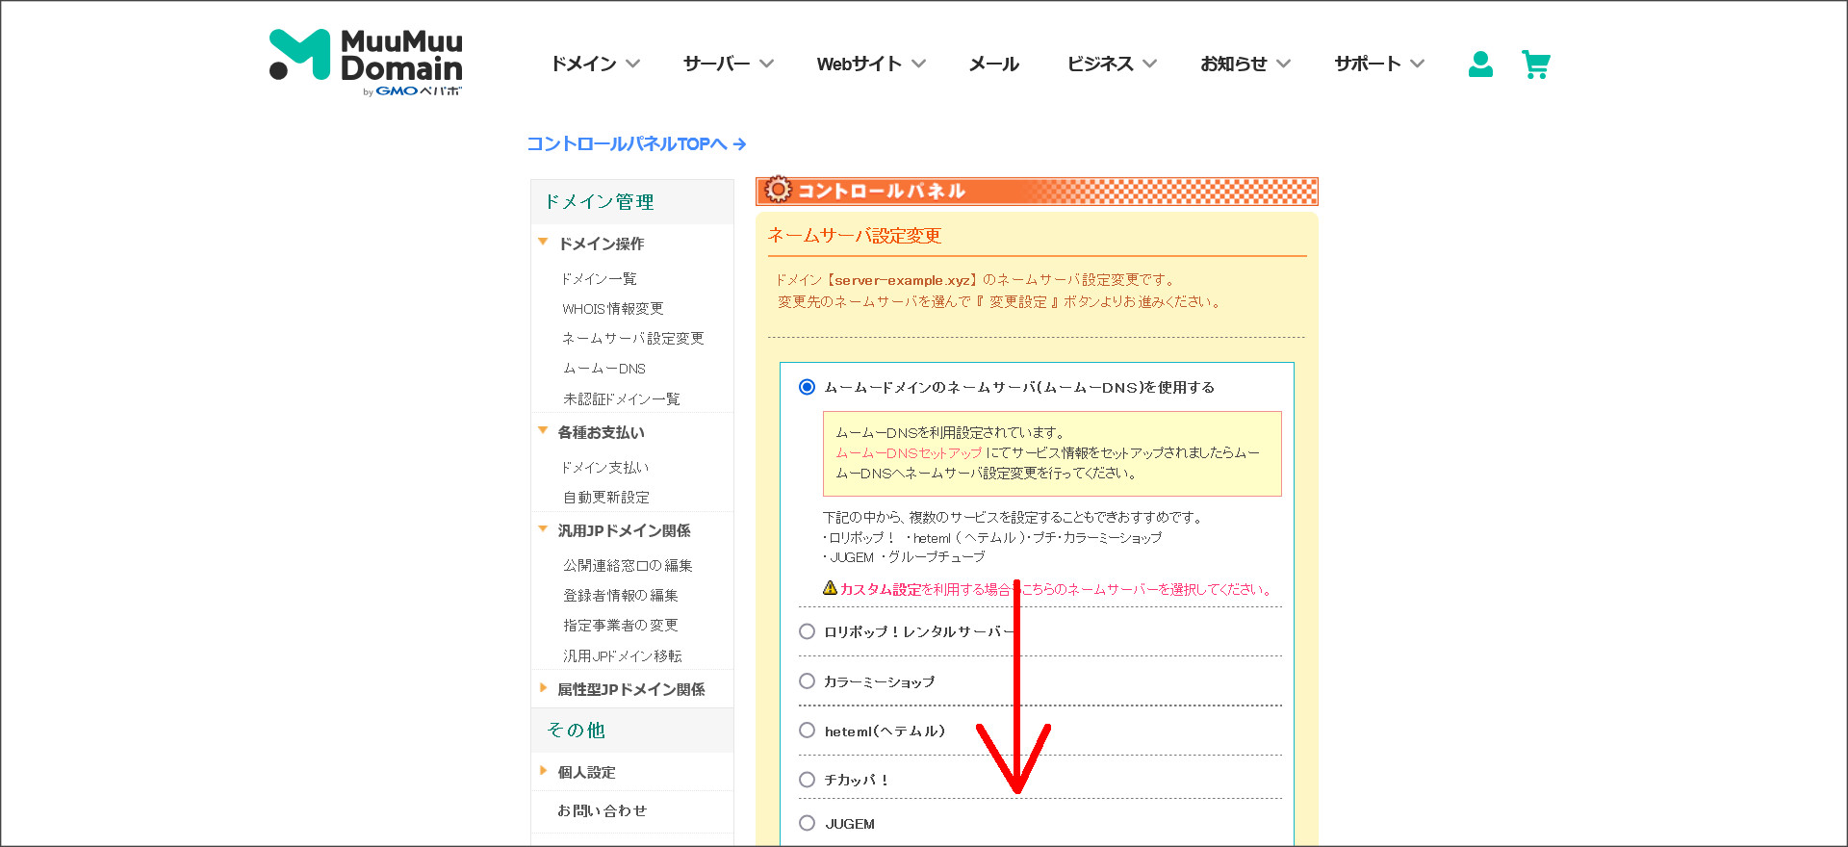Go to ドメイン一覧 in sidebar
The width and height of the screenshot is (1848, 847).
[599, 278]
